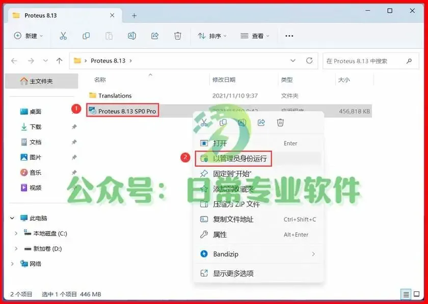Expand the 本地磁盘 (C:) node

tap(16, 233)
